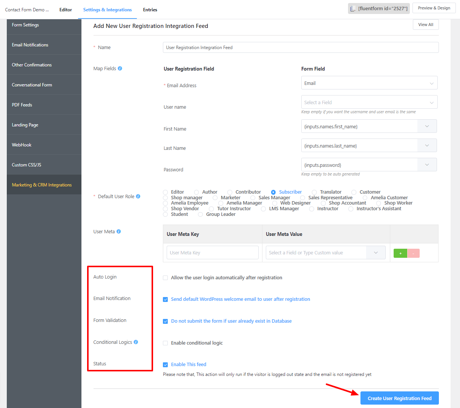The width and height of the screenshot is (460, 408).
Task: Expand the First Name field chevron
Action: point(427,126)
